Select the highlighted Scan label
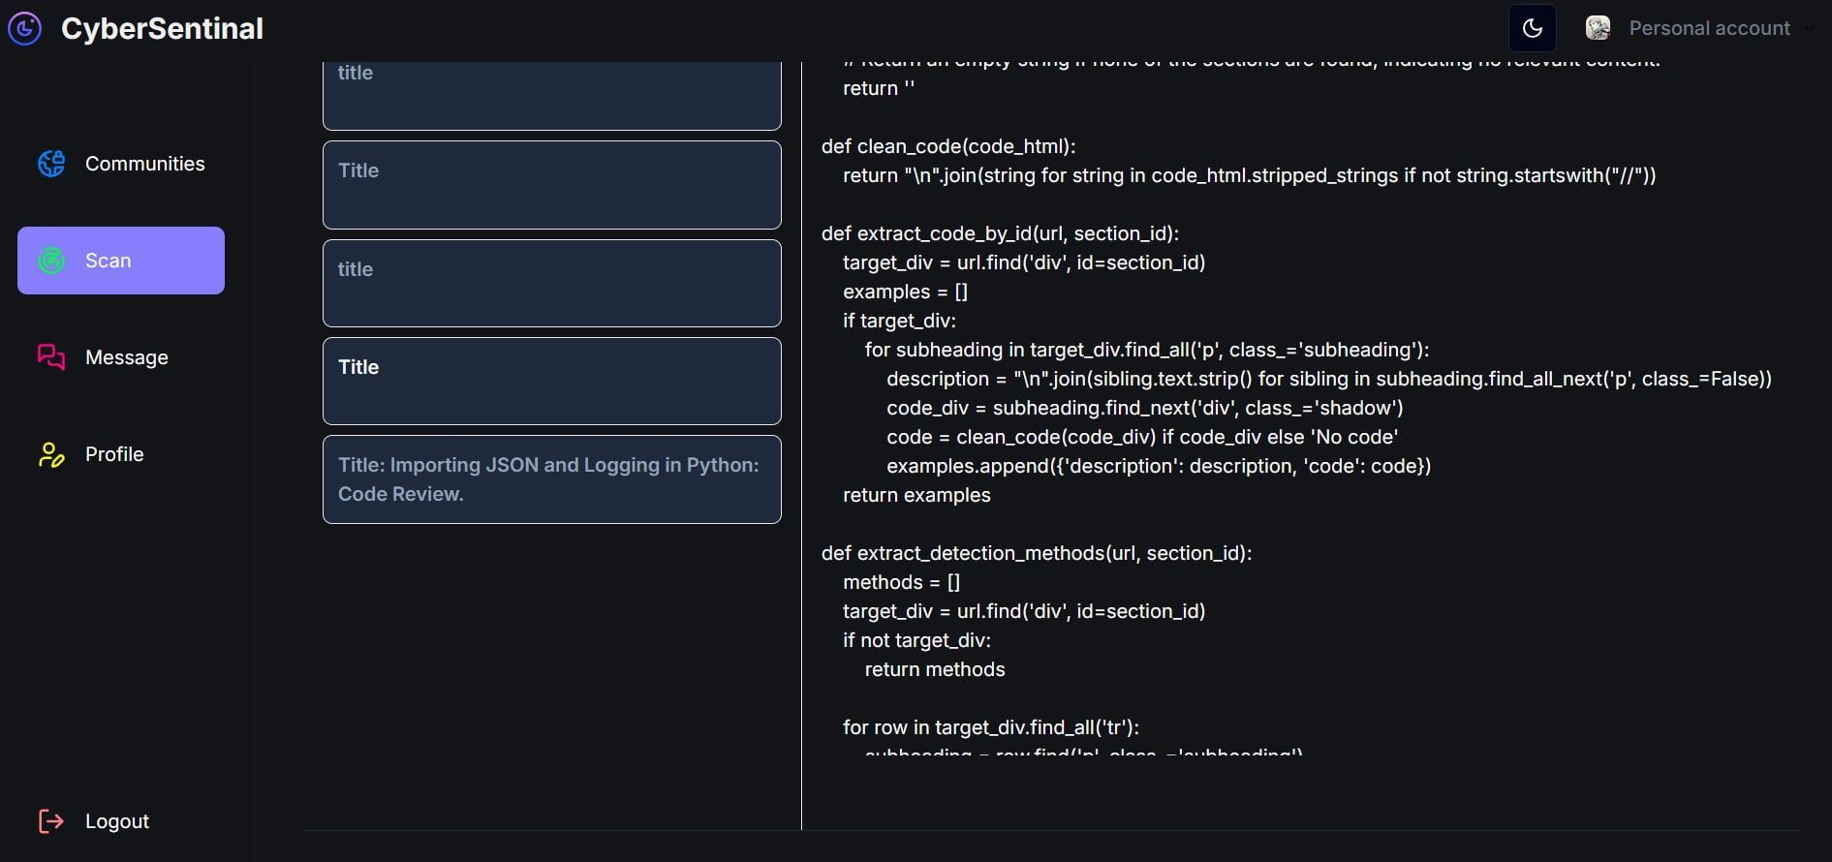The width and height of the screenshot is (1832, 862). click(x=108, y=261)
